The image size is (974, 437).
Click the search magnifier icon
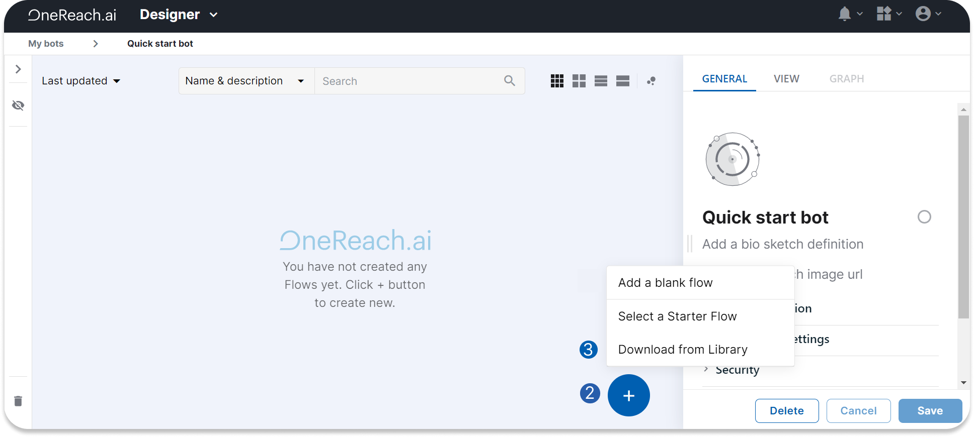click(509, 81)
